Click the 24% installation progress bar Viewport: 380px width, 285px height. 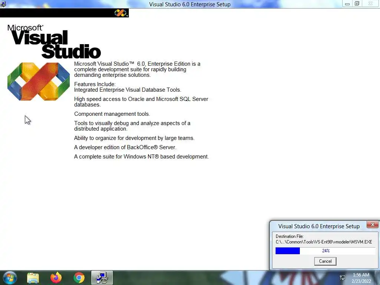point(325,251)
